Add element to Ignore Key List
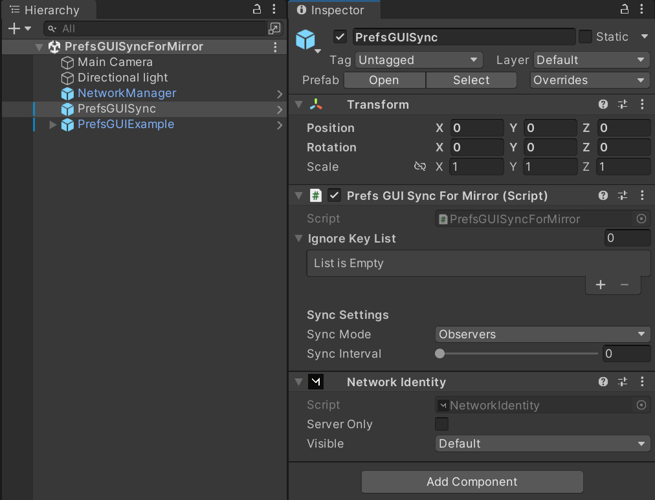 pyautogui.click(x=600, y=285)
